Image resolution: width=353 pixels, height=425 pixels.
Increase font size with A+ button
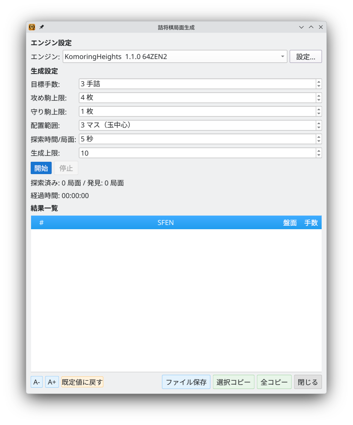(52, 382)
